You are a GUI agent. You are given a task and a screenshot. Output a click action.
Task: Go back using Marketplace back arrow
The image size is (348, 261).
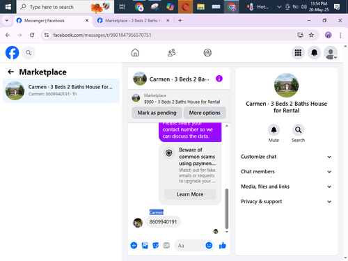coord(10,72)
